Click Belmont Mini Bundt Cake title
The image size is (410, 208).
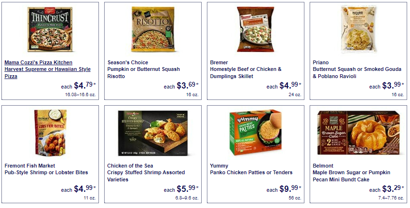click(x=351, y=173)
